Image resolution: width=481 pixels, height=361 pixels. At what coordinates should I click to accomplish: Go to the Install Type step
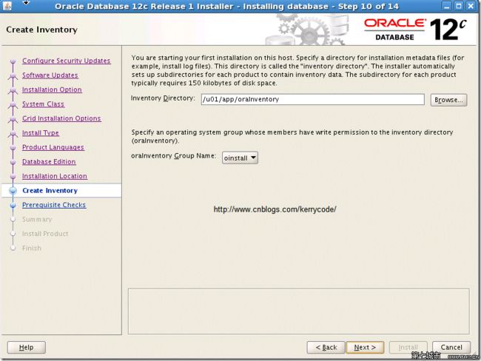pyautogui.click(x=40, y=133)
